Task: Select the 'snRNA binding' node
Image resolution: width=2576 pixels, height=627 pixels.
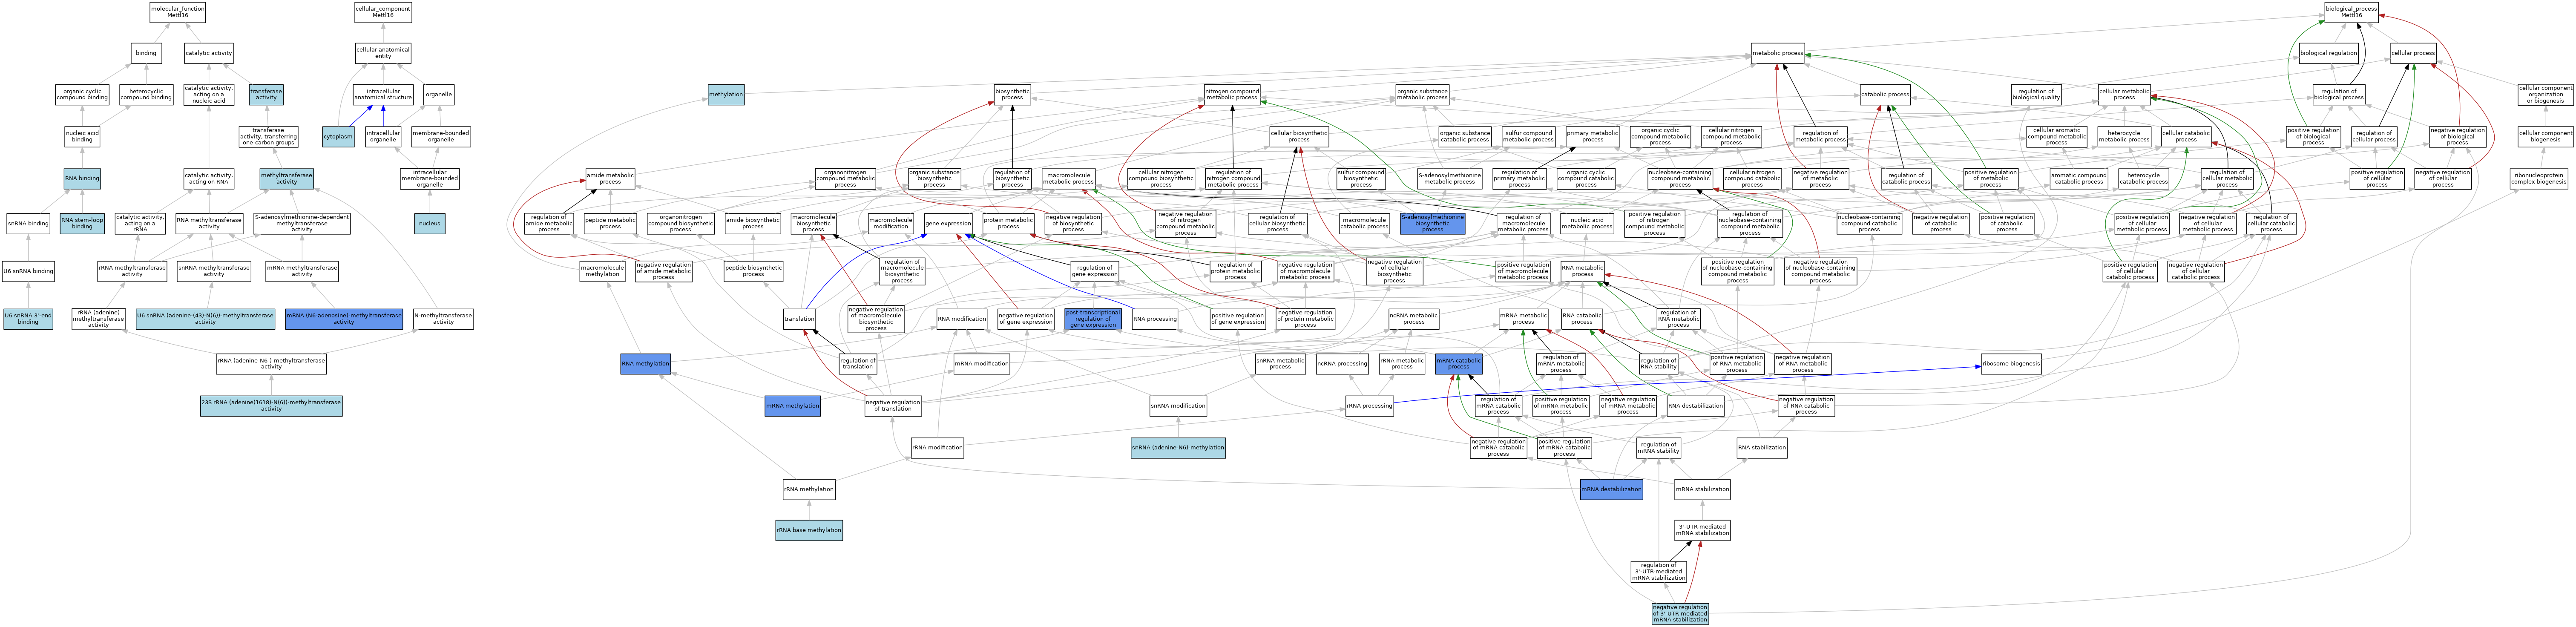Action: (28, 224)
